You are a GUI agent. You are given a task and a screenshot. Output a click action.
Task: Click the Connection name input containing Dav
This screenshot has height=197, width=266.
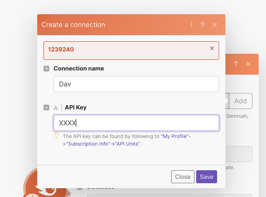point(136,84)
